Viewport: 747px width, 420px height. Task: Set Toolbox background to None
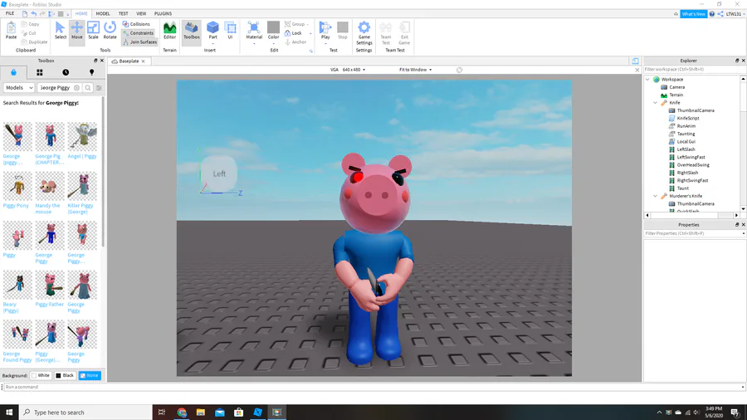[x=90, y=375]
